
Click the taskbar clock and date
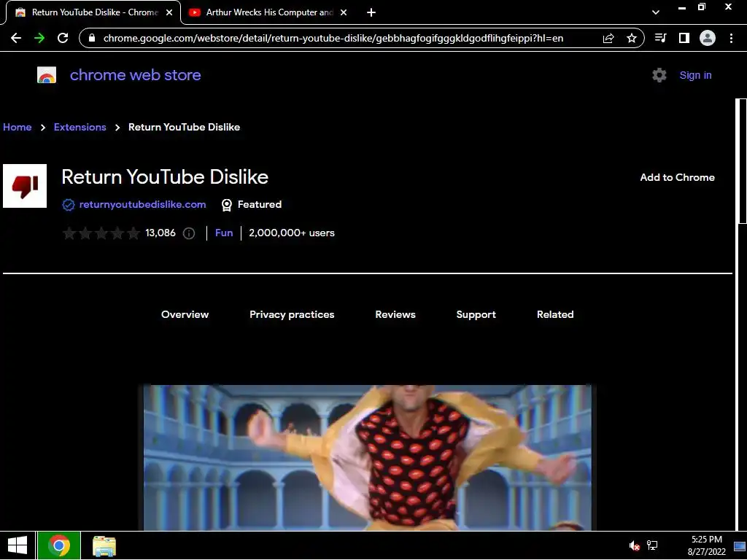[706, 545]
